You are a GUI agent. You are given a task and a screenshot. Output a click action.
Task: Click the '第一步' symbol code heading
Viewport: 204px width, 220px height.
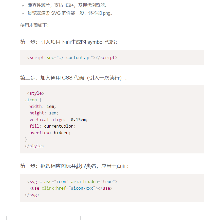pyautogui.click(x=68, y=42)
